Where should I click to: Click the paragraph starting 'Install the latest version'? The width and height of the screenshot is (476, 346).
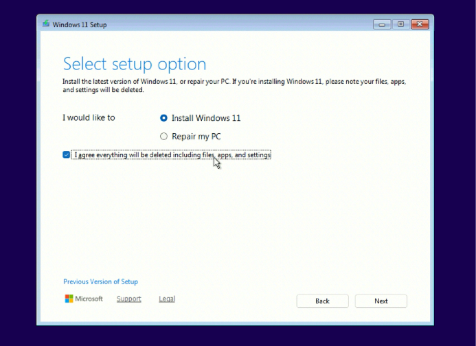pyautogui.click(x=234, y=86)
